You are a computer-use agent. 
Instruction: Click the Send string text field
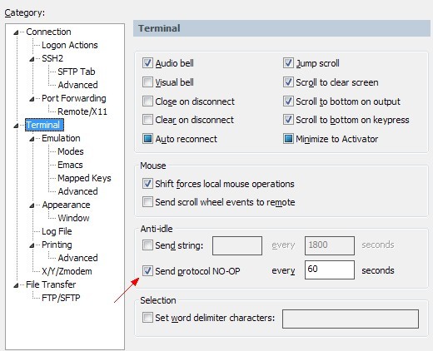pyautogui.click(x=237, y=245)
